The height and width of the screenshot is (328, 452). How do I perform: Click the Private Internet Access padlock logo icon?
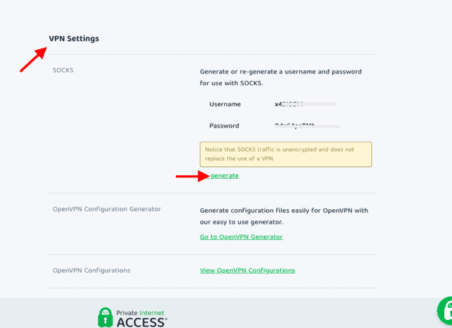pos(105,317)
